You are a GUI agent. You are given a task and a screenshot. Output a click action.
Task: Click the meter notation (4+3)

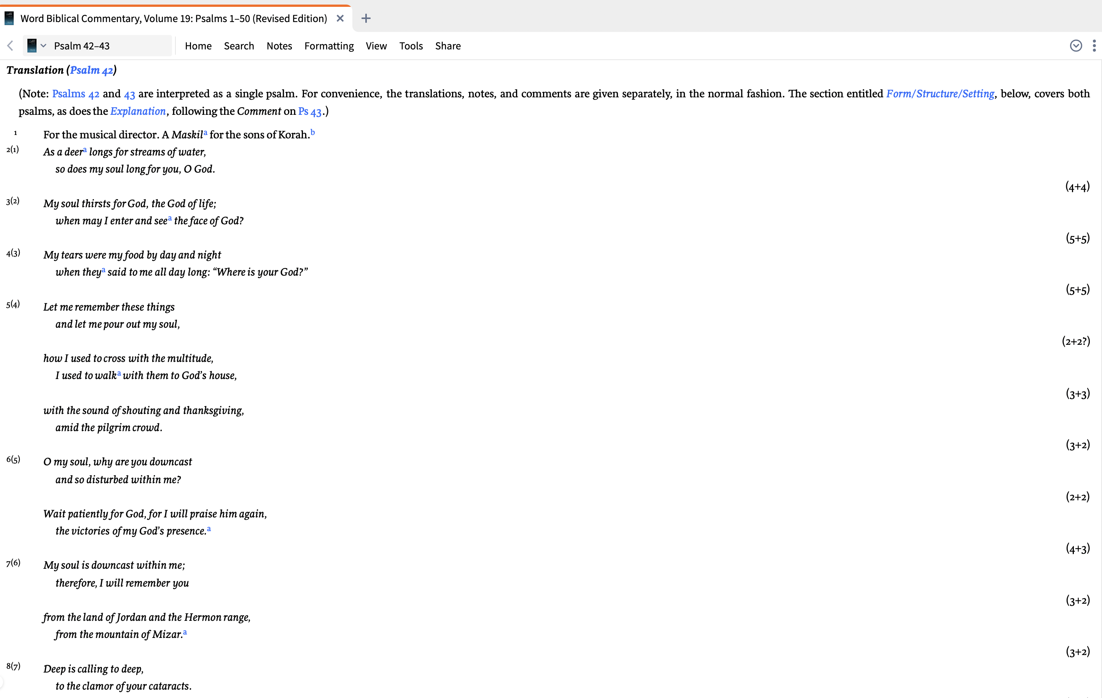click(x=1078, y=549)
